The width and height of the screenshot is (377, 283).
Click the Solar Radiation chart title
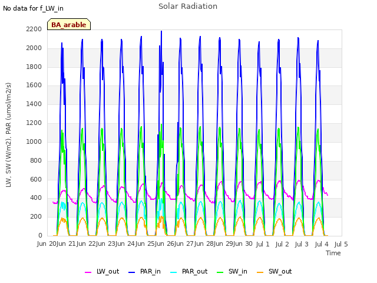(188, 6)
